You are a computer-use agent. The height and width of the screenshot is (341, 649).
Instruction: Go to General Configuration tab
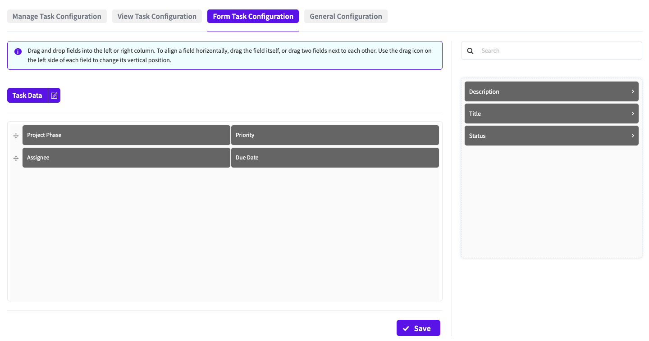coord(346,16)
